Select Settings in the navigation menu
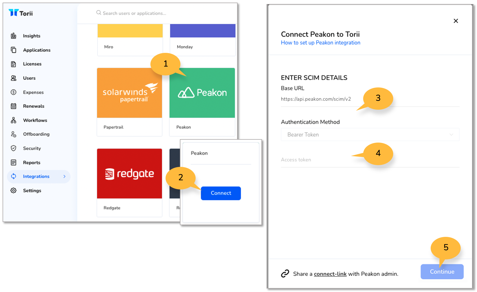477x292 pixels. coord(32,190)
